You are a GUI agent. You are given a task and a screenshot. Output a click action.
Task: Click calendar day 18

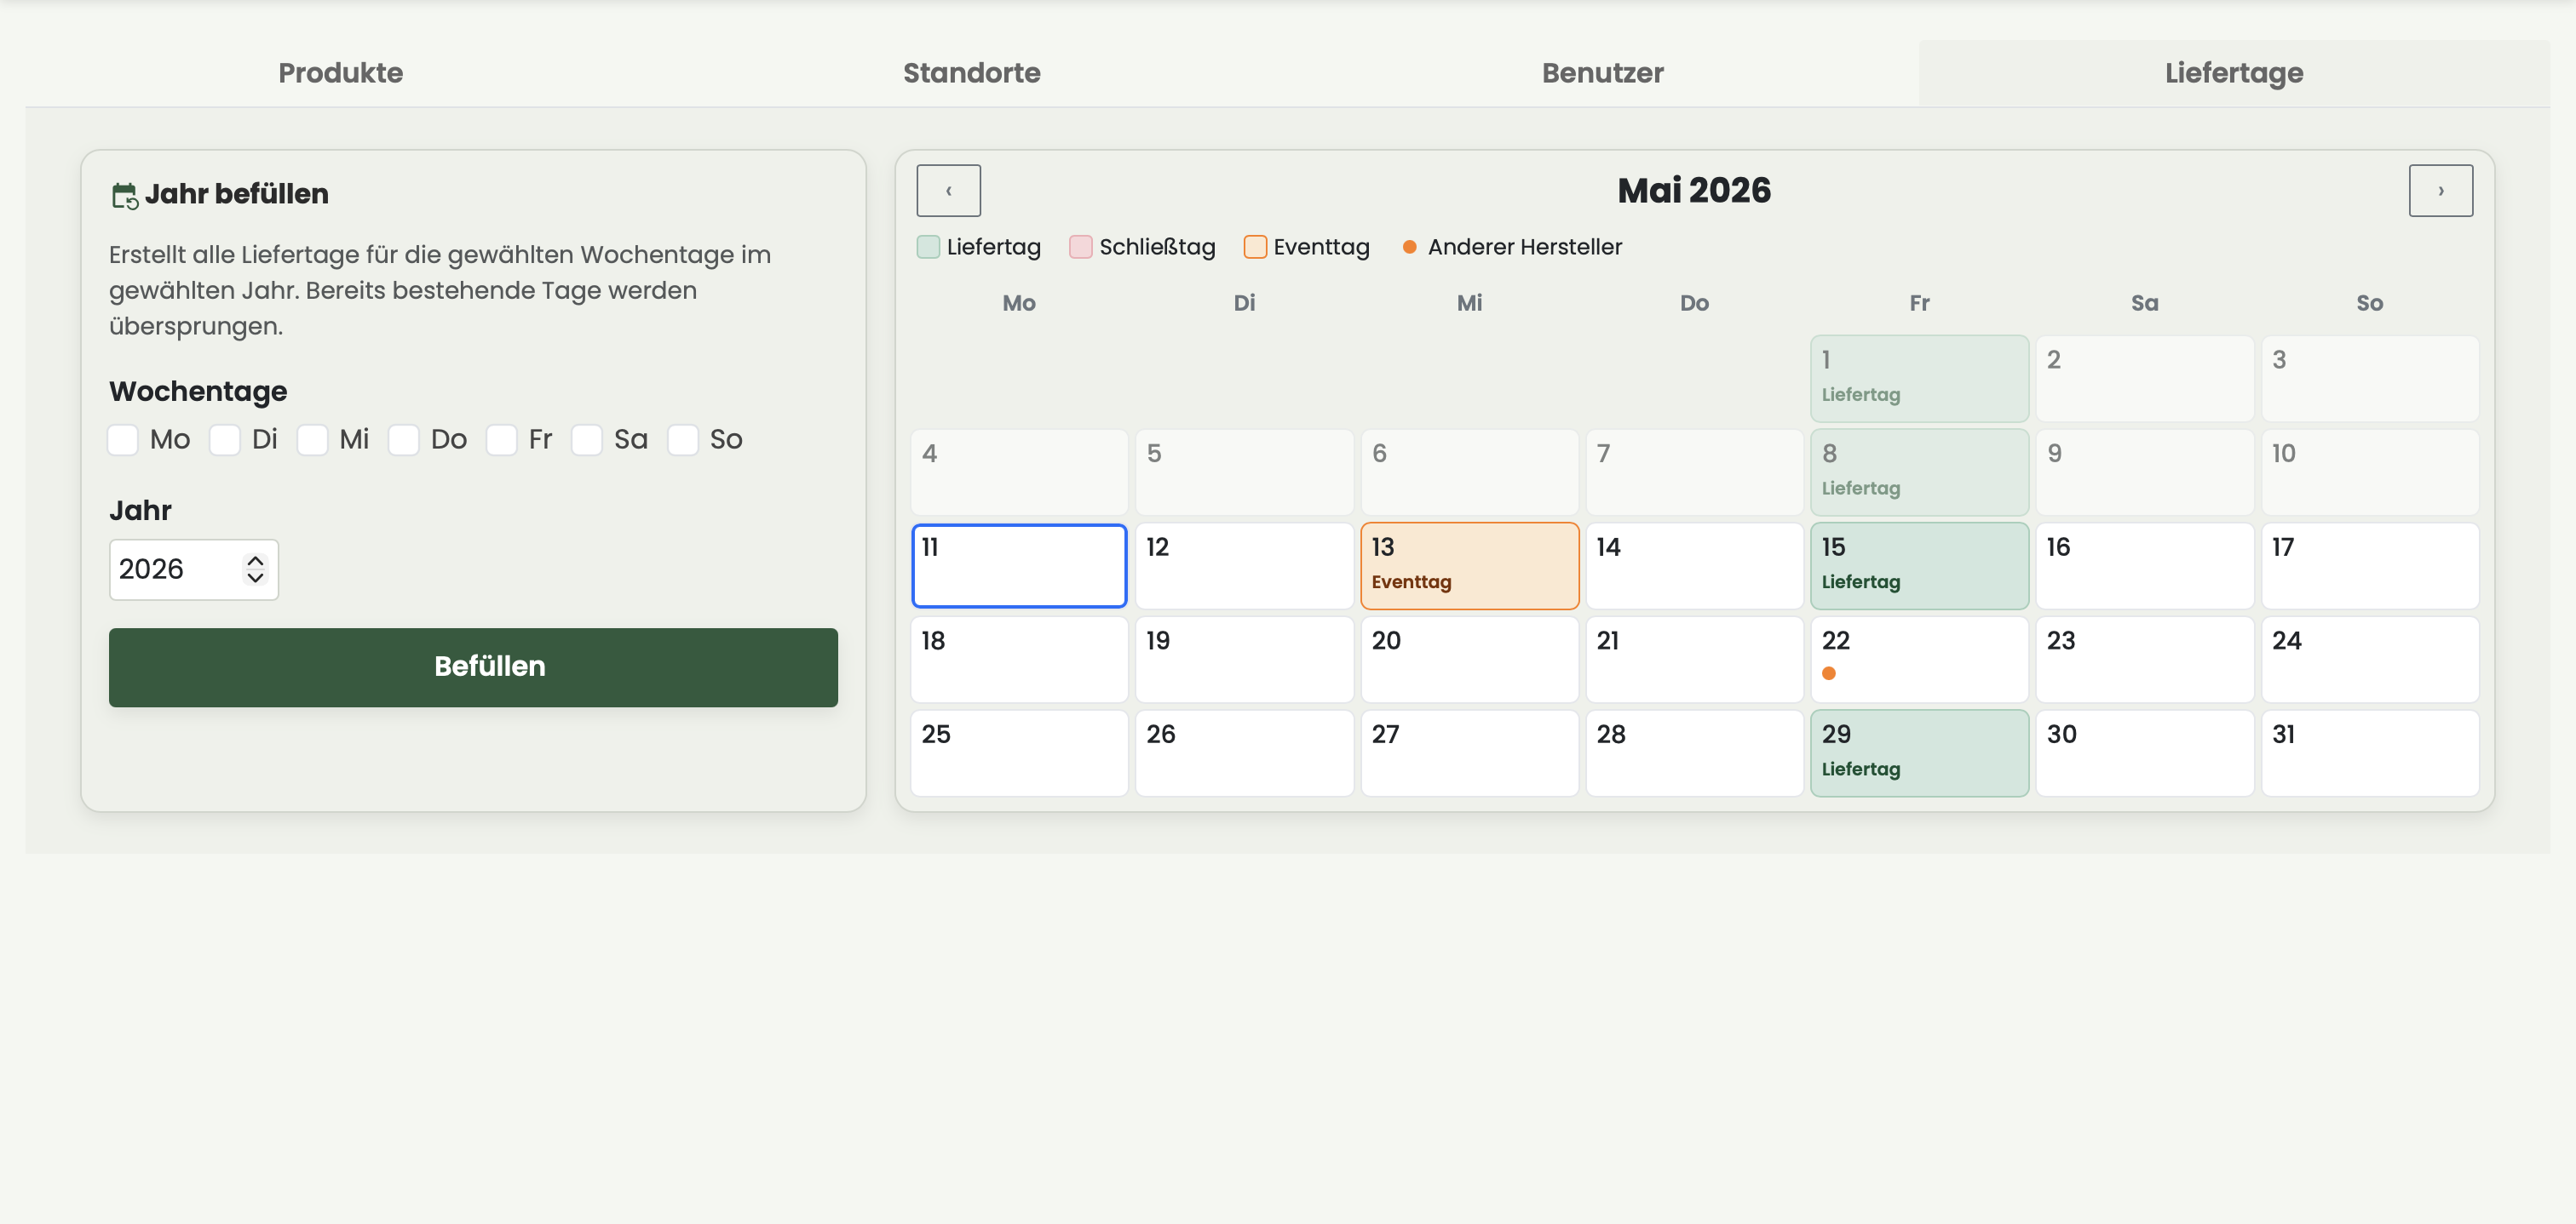coord(1019,660)
